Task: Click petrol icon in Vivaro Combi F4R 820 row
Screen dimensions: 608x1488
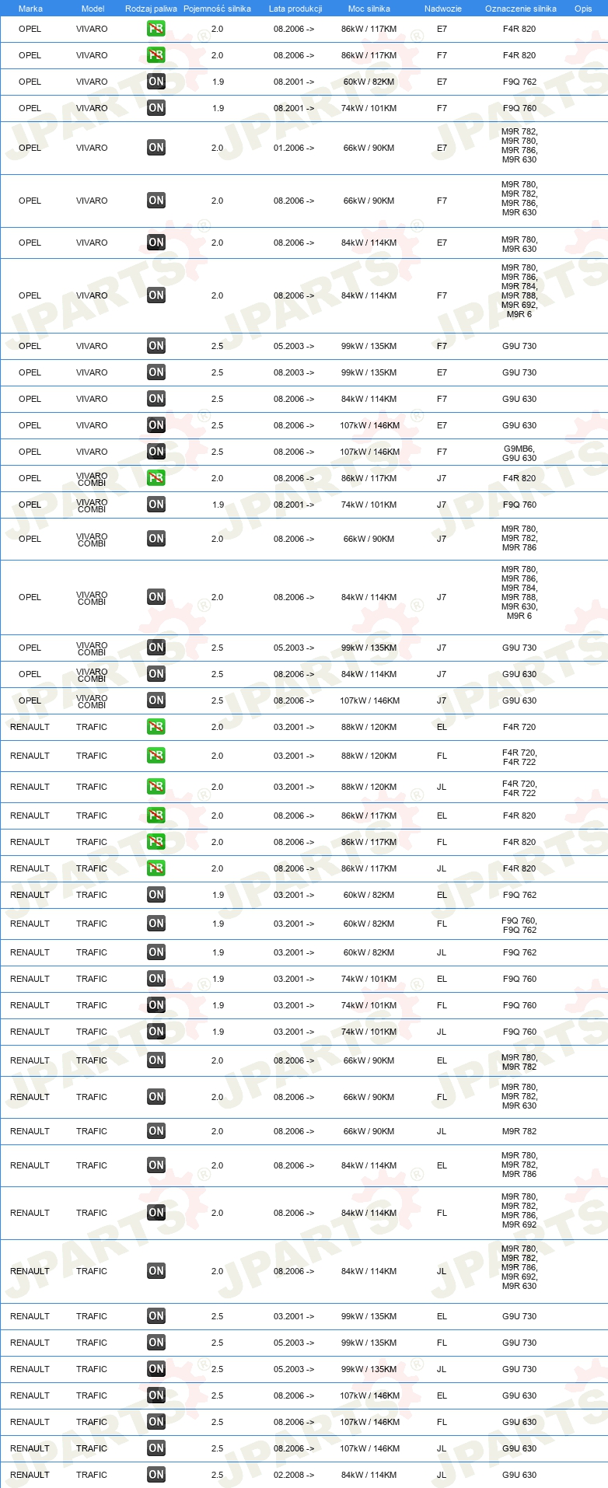Action: (156, 478)
